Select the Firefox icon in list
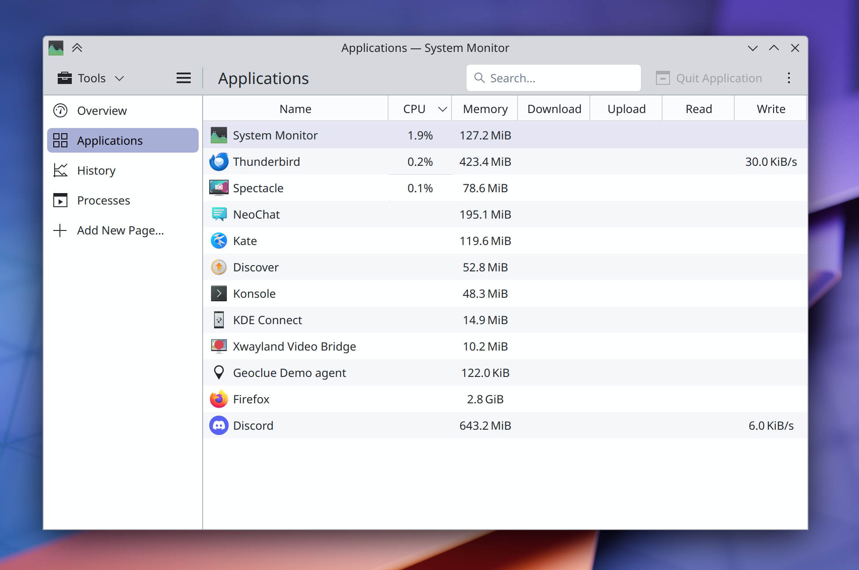Viewport: 859px width, 570px height. coord(218,399)
